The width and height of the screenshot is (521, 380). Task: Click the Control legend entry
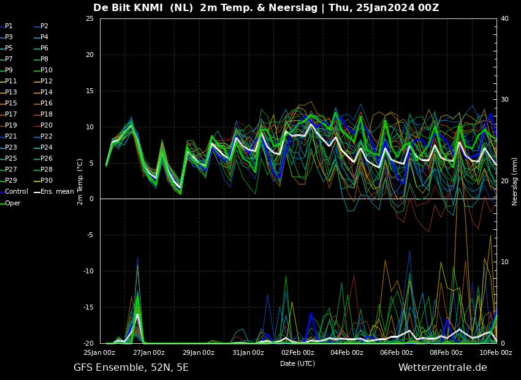[16, 192]
